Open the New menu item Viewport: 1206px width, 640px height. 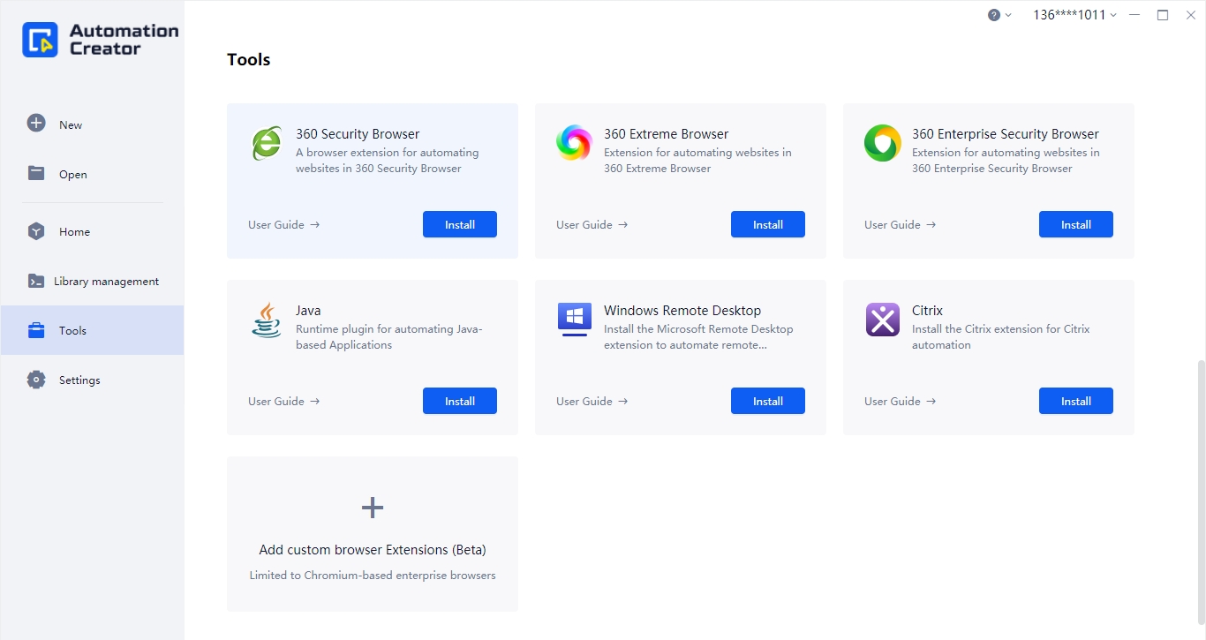pyautogui.click(x=92, y=124)
